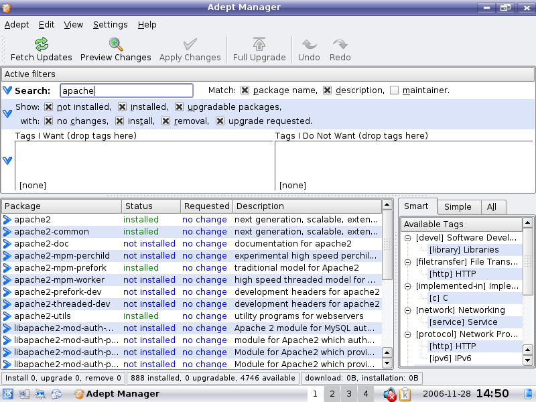Click the Apply Changes checkmark icon
Viewport: 536px width, 402px height.
pyautogui.click(x=190, y=44)
